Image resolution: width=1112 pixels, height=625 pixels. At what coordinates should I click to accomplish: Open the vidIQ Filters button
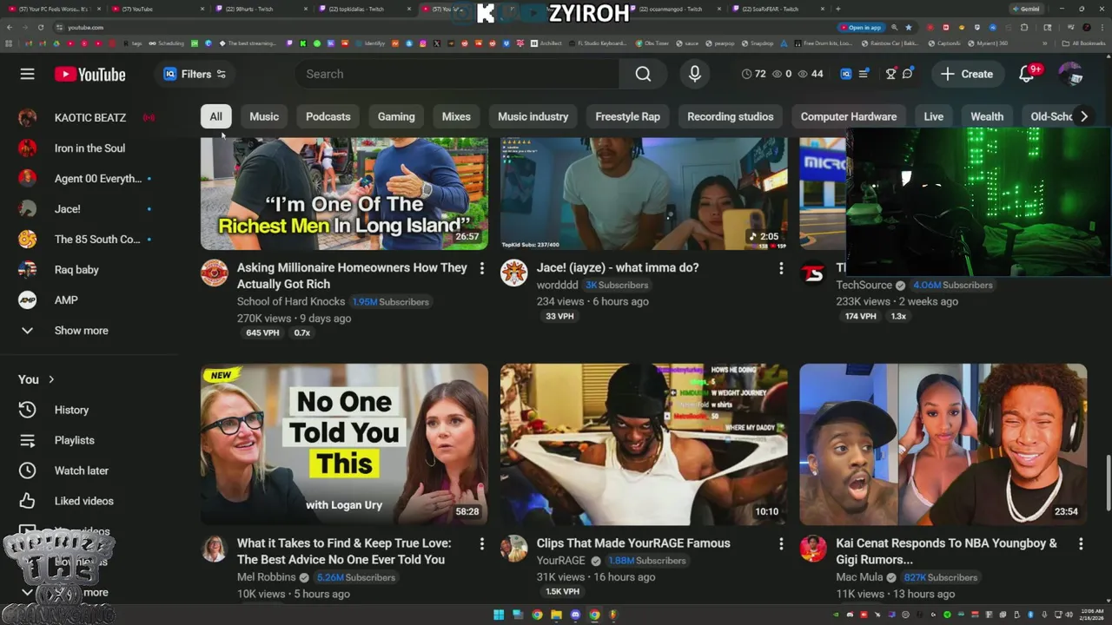[x=195, y=74]
